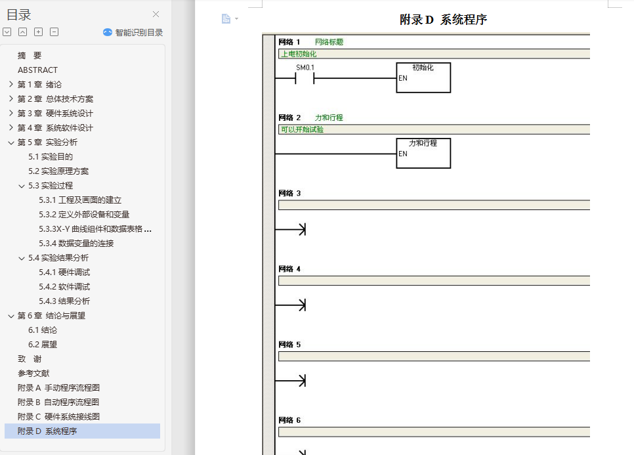The width and height of the screenshot is (634, 455).
Task: Click the expand-all-levels down arrow icon
Action: (x=7, y=32)
